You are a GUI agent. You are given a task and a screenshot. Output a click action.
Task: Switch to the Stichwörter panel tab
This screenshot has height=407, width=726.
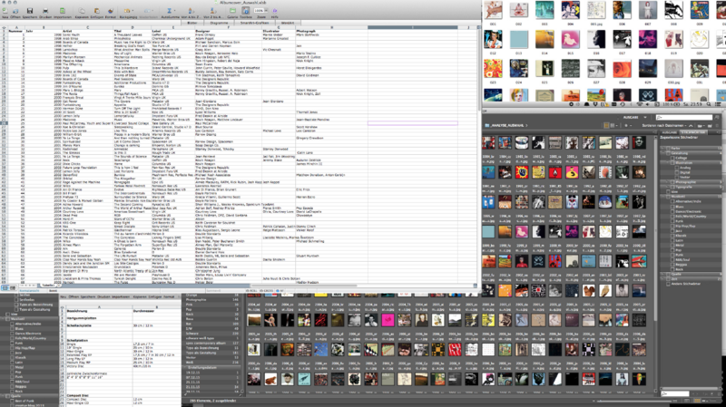pos(694,131)
